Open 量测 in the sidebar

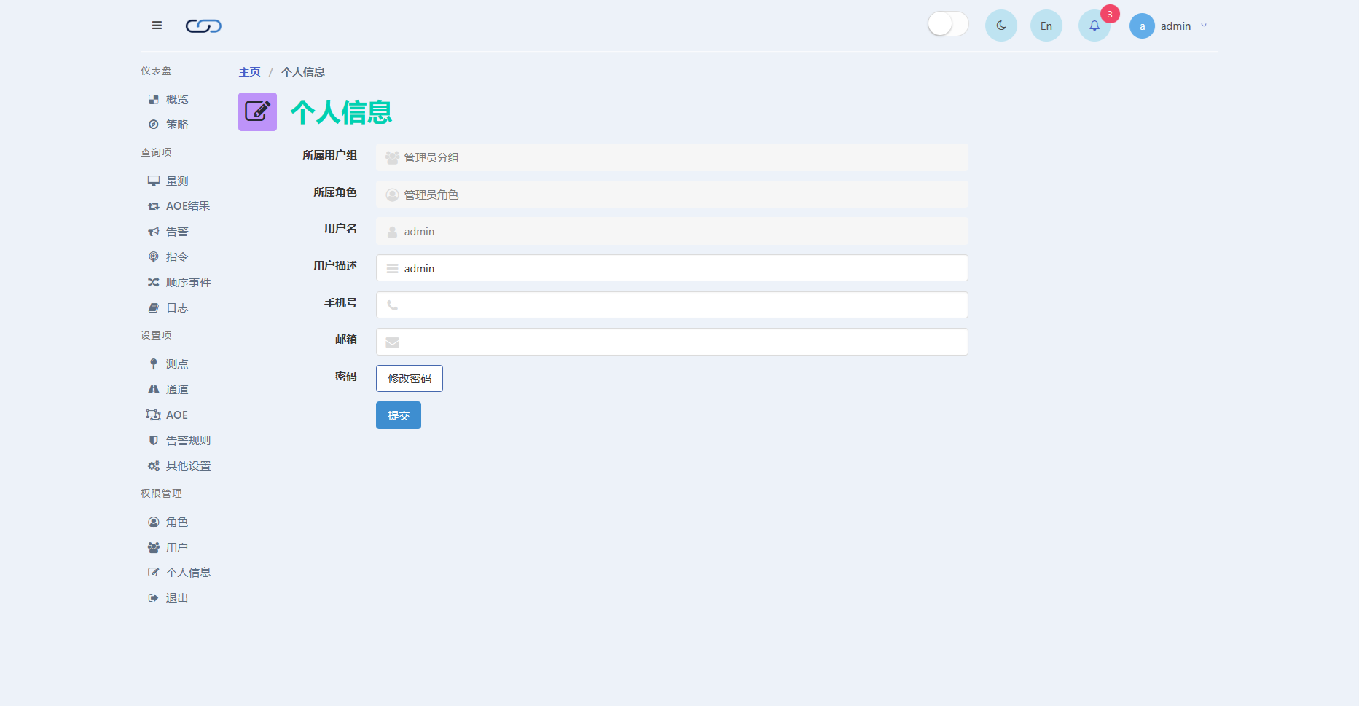coord(177,181)
